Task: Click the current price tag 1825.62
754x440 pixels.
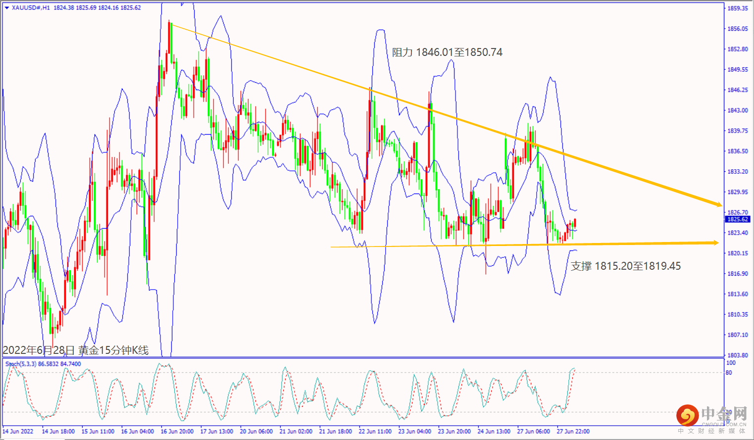Action: pyautogui.click(x=738, y=219)
